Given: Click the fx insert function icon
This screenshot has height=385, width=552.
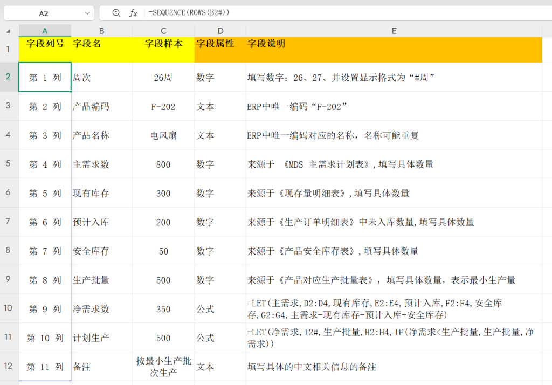Looking at the screenshot, I should click(x=133, y=13).
